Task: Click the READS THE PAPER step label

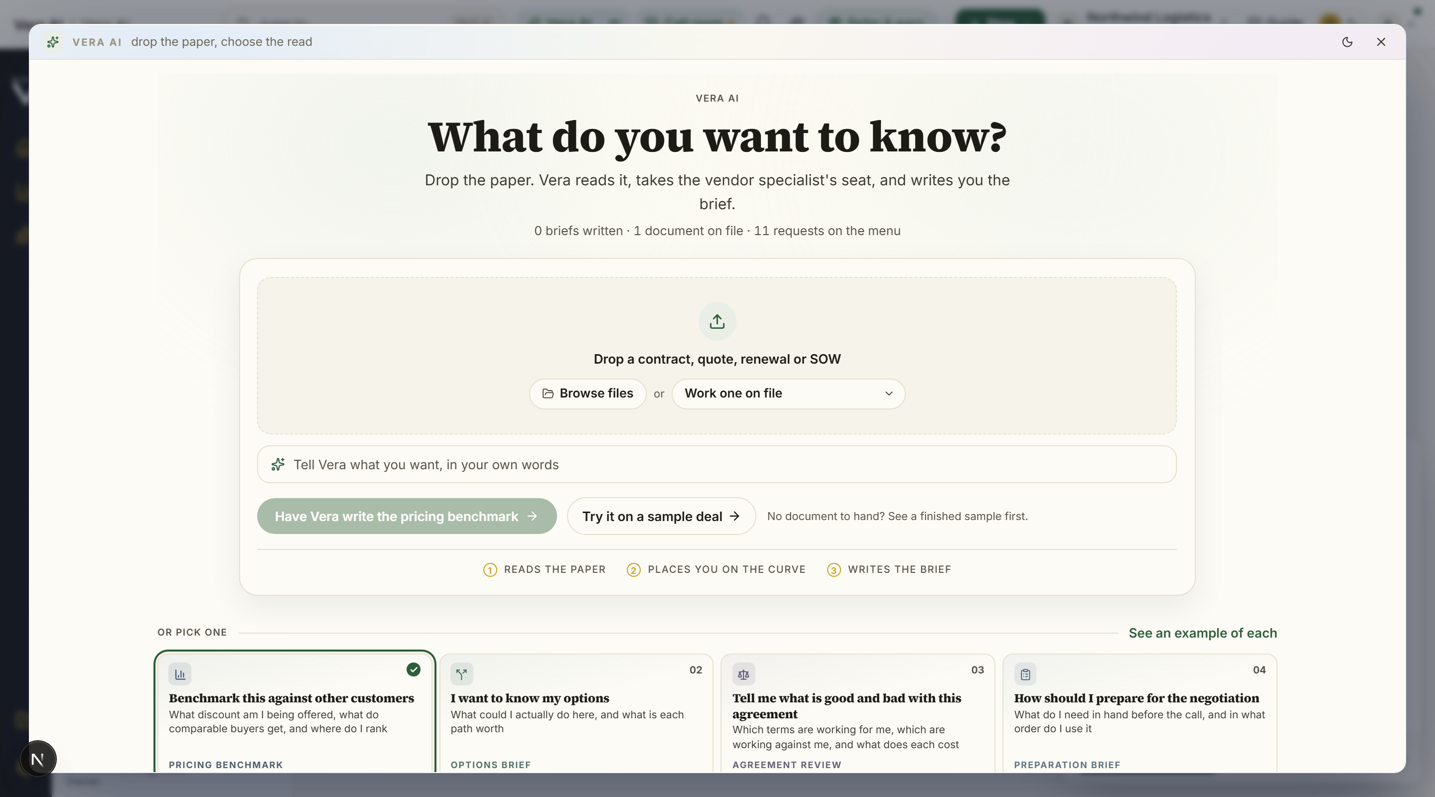Action: 554,570
